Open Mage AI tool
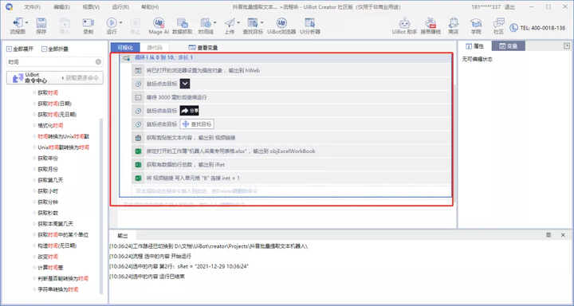 tap(159, 25)
